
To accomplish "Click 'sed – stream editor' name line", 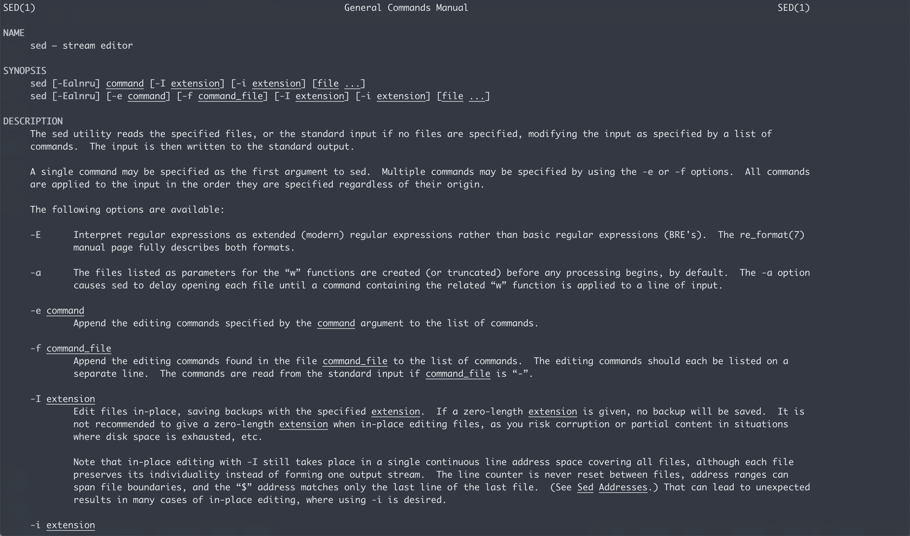I will click(81, 46).
